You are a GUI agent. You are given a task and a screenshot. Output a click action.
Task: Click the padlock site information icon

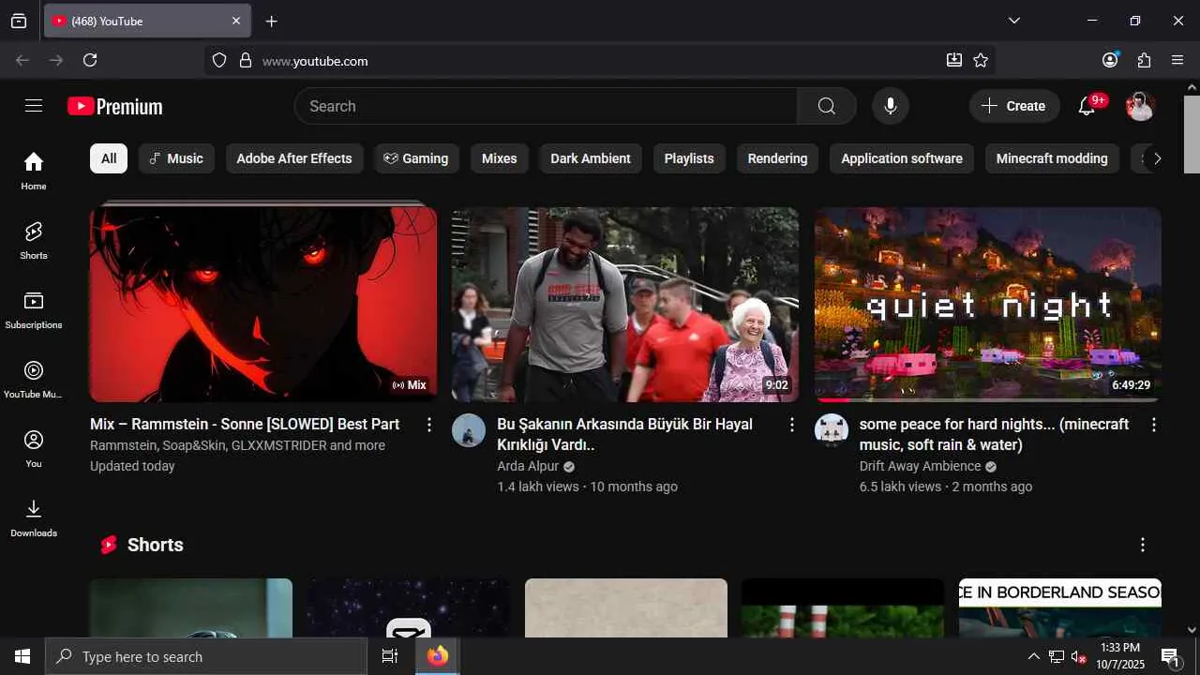pyautogui.click(x=246, y=60)
